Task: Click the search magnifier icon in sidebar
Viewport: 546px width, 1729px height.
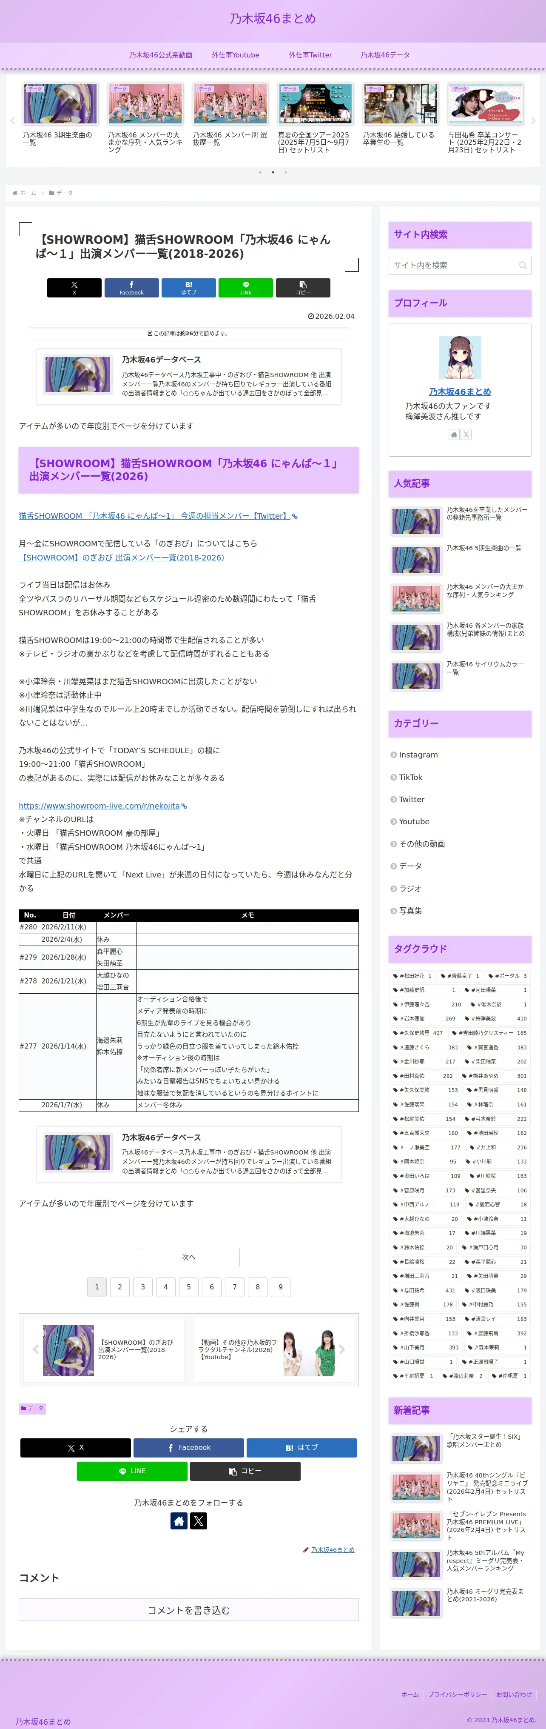Action: [523, 266]
